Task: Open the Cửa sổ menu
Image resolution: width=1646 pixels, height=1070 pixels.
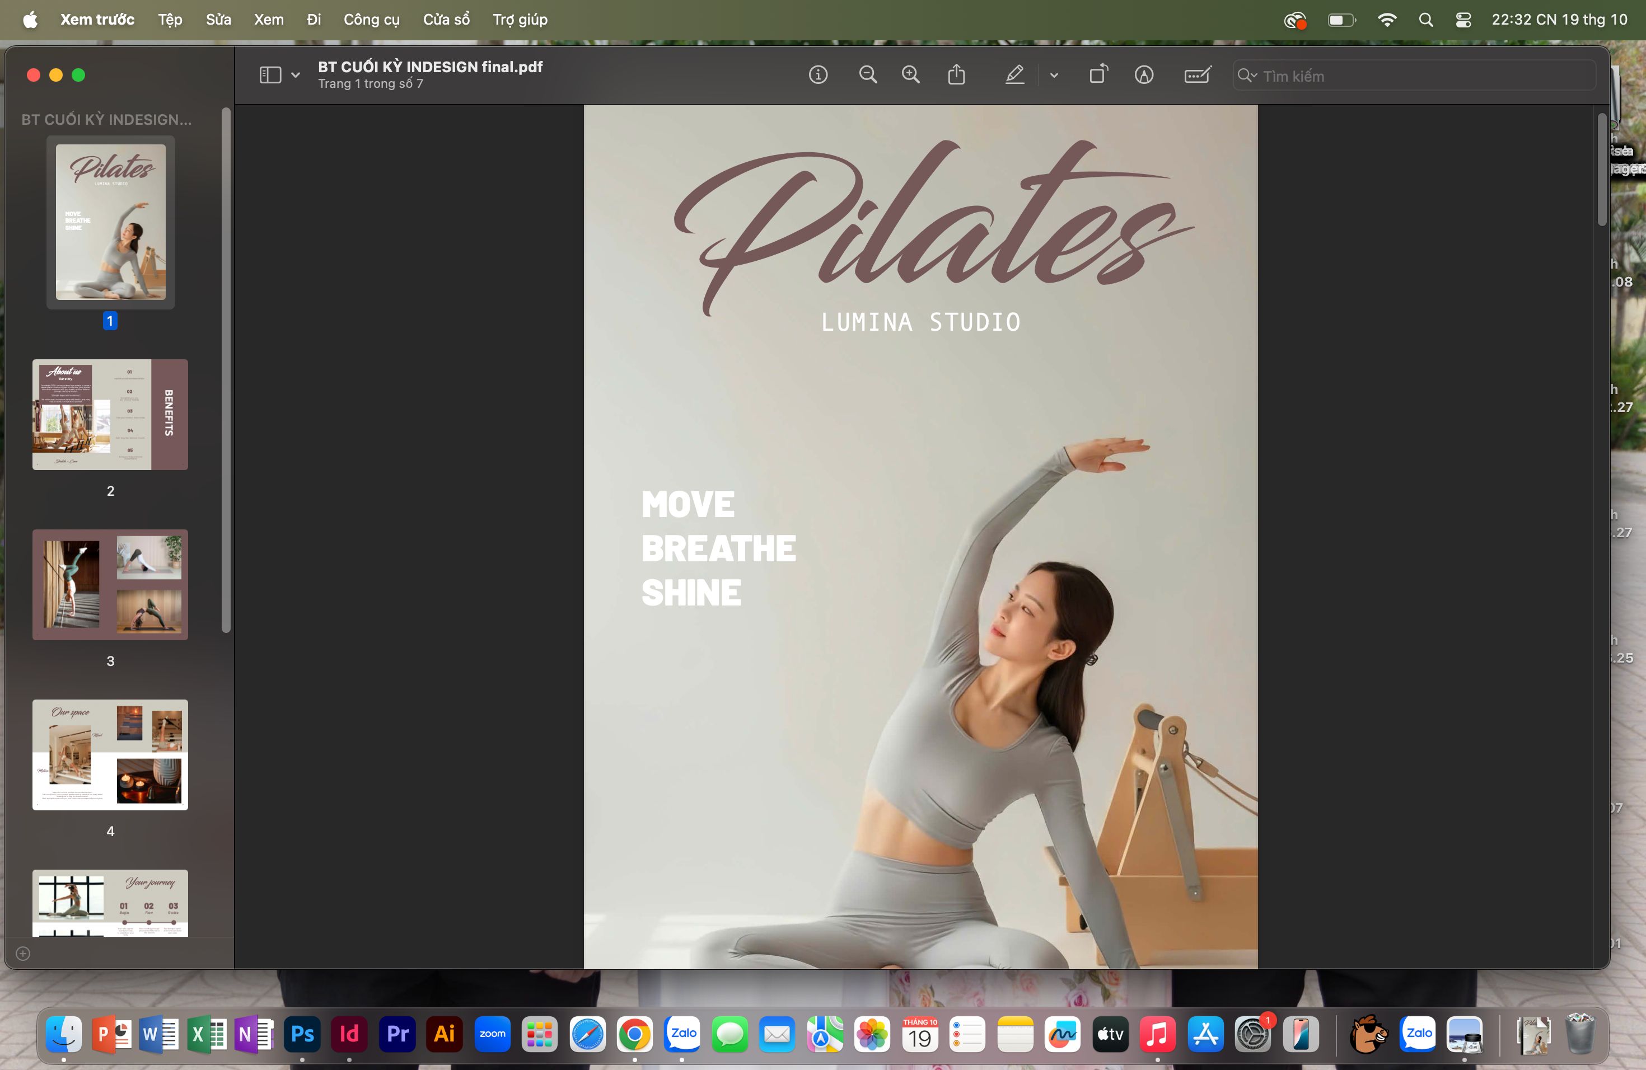Action: pyautogui.click(x=446, y=20)
